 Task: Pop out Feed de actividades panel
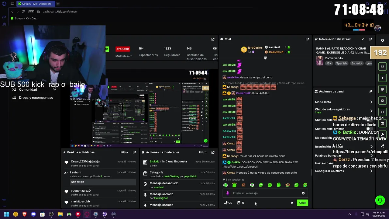(134, 152)
